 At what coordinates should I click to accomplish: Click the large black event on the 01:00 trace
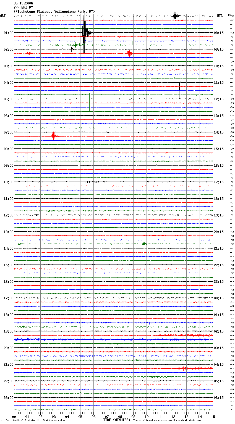click(x=85, y=33)
